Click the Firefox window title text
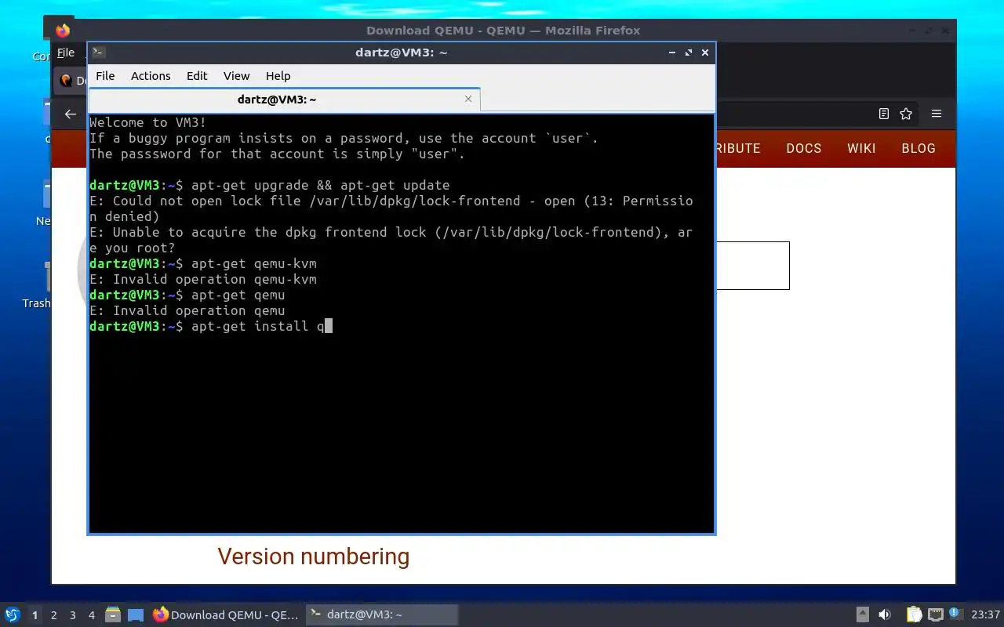This screenshot has width=1004, height=627. pos(504,31)
